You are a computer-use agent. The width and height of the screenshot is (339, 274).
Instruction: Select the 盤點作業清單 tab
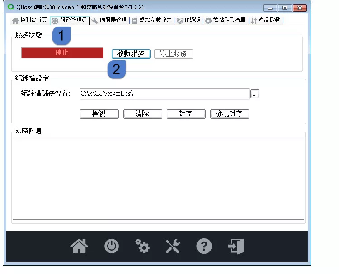(226, 20)
